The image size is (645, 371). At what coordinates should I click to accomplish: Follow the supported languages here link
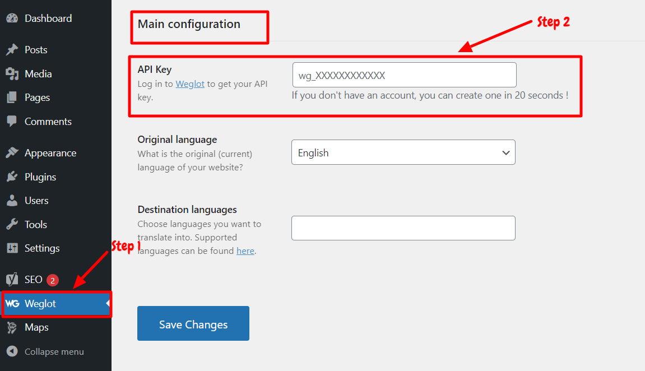click(x=245, y=251)
